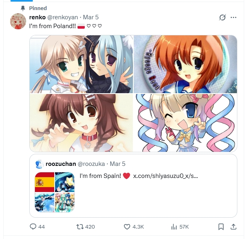Image resolution: width=247 pixels, height=239 pixels.
Task: Open the three-dot more options menu
Action: click(x=233, y=17)
